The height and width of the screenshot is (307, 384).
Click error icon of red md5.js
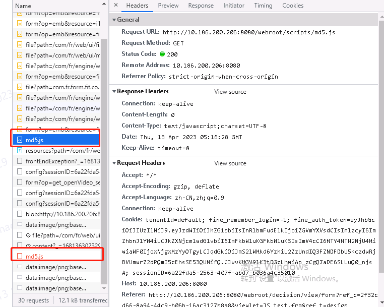(20, 256)
